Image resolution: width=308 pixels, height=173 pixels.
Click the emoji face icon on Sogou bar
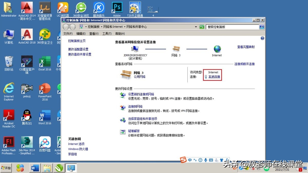[x=200, y=160]
